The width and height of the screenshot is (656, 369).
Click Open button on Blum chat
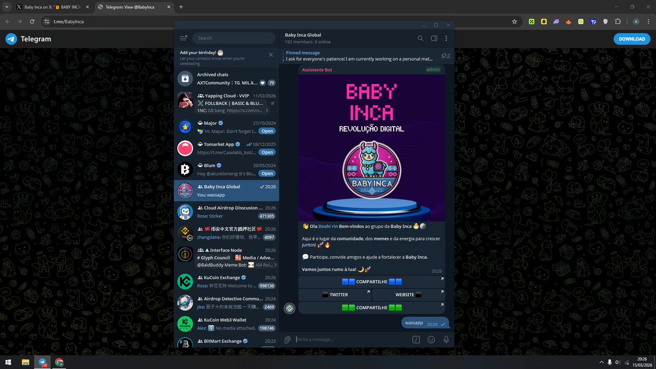click(267, 173)
